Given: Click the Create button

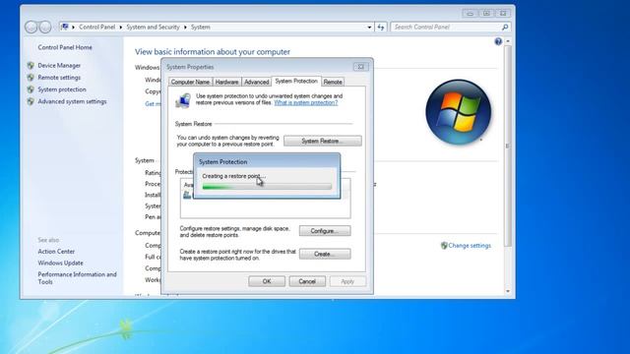Looking at the screenshot, I should pyautogui.click(x=325, y=254).
